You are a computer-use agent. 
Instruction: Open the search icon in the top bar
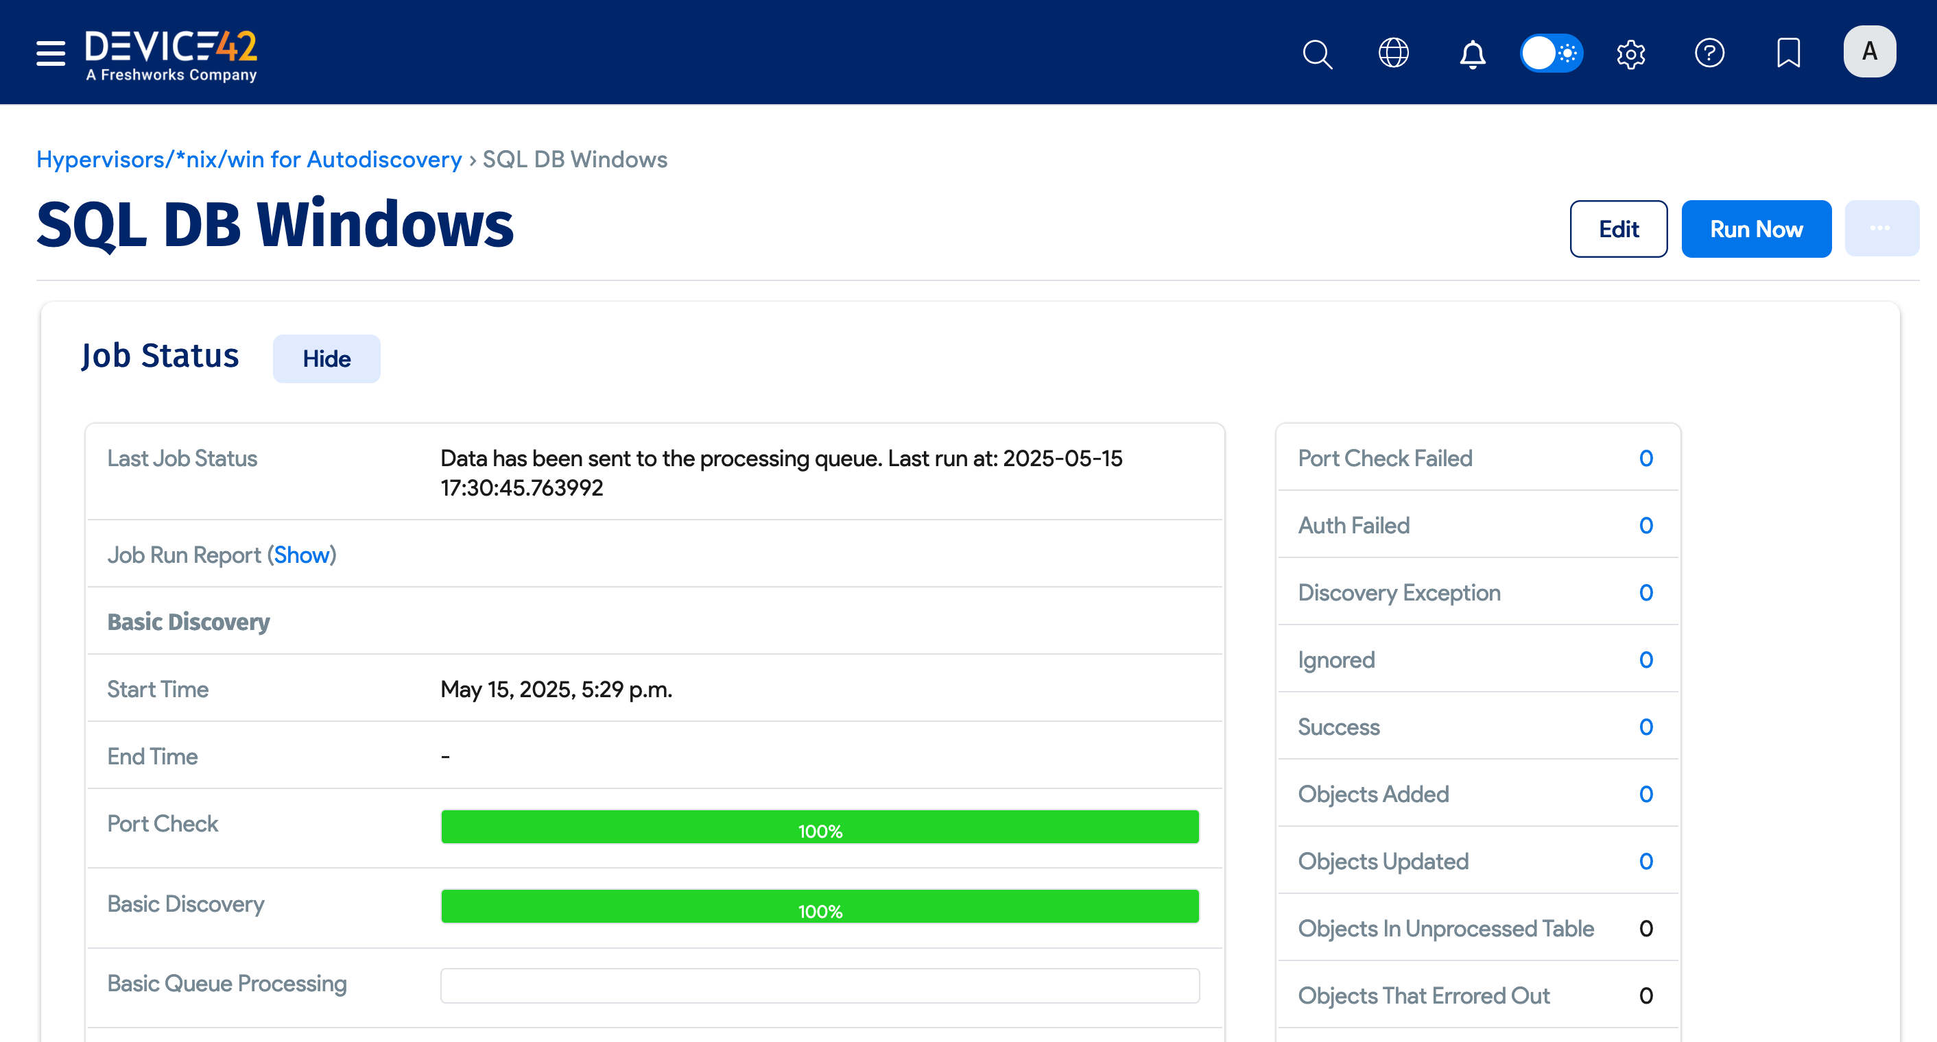(x=1318, y=53)
